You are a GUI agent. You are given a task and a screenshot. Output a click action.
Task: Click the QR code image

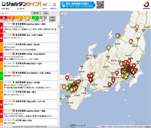(100, 5)
